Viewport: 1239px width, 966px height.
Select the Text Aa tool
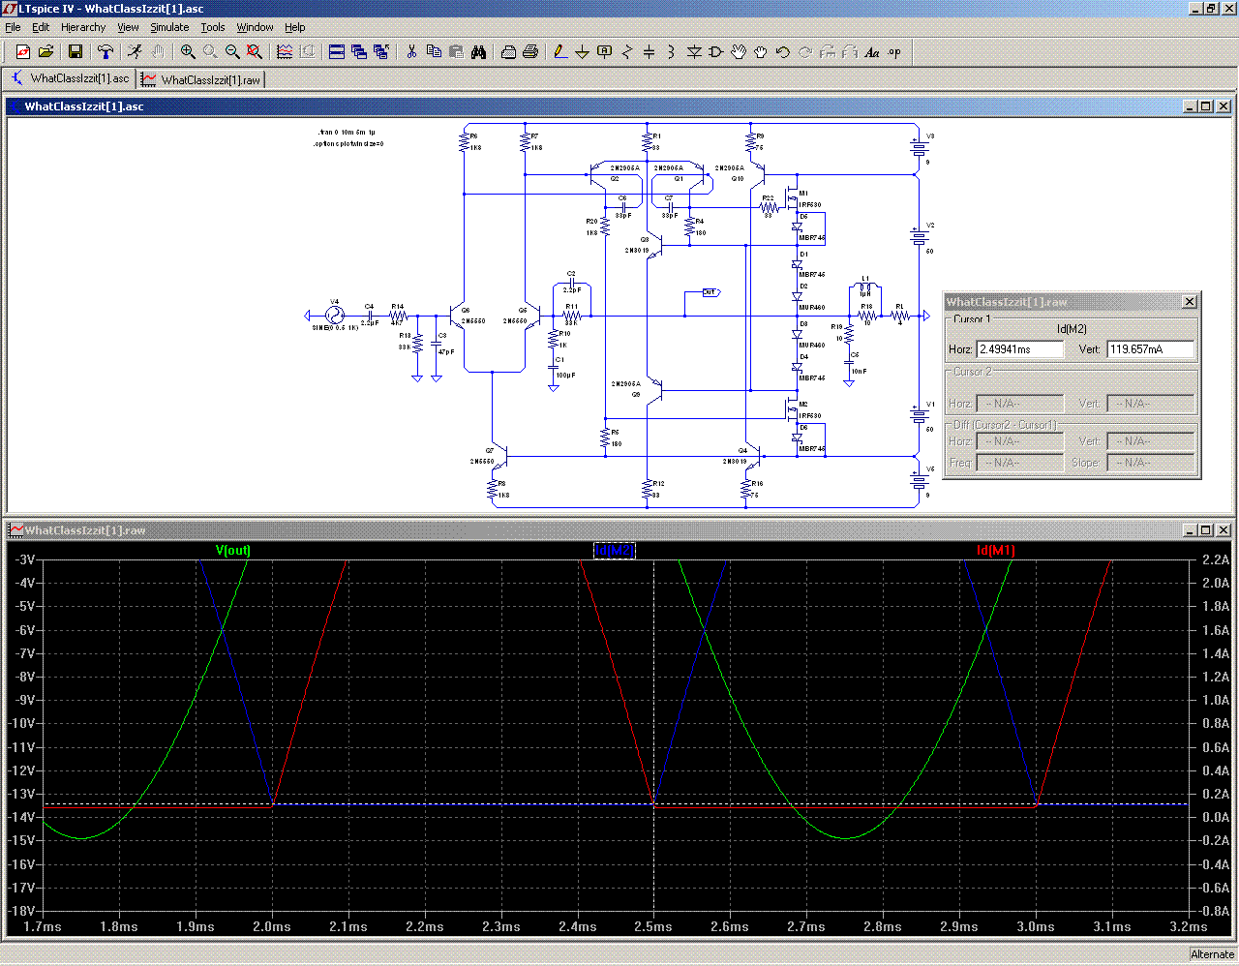pos(872,52)
